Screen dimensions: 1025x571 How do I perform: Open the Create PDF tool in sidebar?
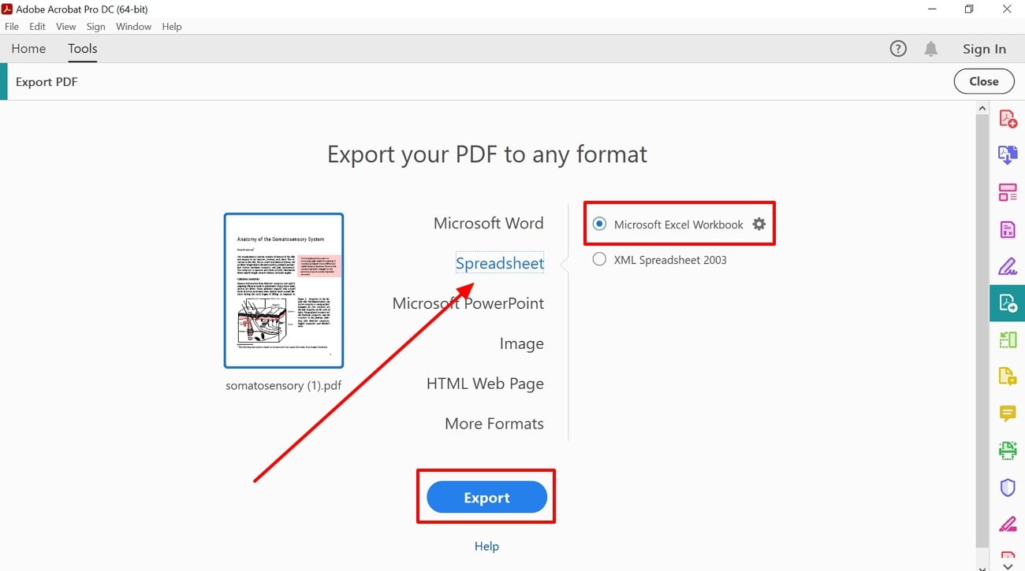pos(1008,119)
